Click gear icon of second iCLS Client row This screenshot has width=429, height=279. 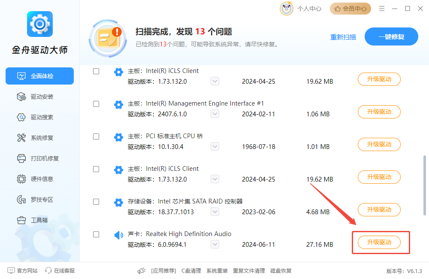(x=118, y=170)
